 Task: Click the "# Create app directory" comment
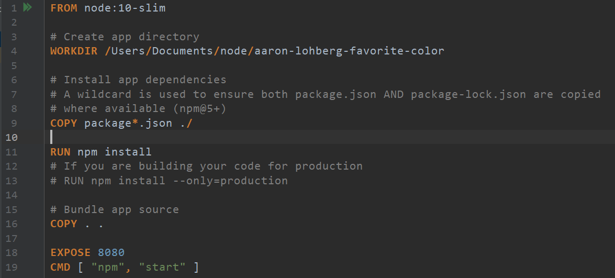point(125,37)
